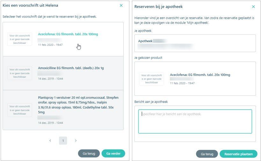Click the Plantspray barcode placeholder thumbnail
The image size is (261, 161).
[20, 110]
